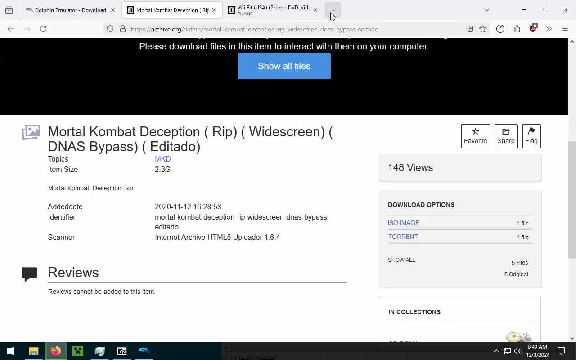Open the volume speaker tray icon
Image resolution: width=576 pixels, height=360 pixels.
pyautogui.click(x=517, y=351)
